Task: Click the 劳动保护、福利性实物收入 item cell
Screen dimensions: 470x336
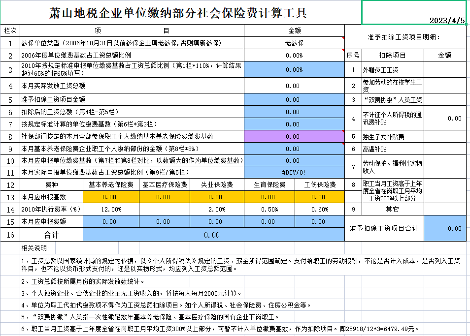Action: 393,167
